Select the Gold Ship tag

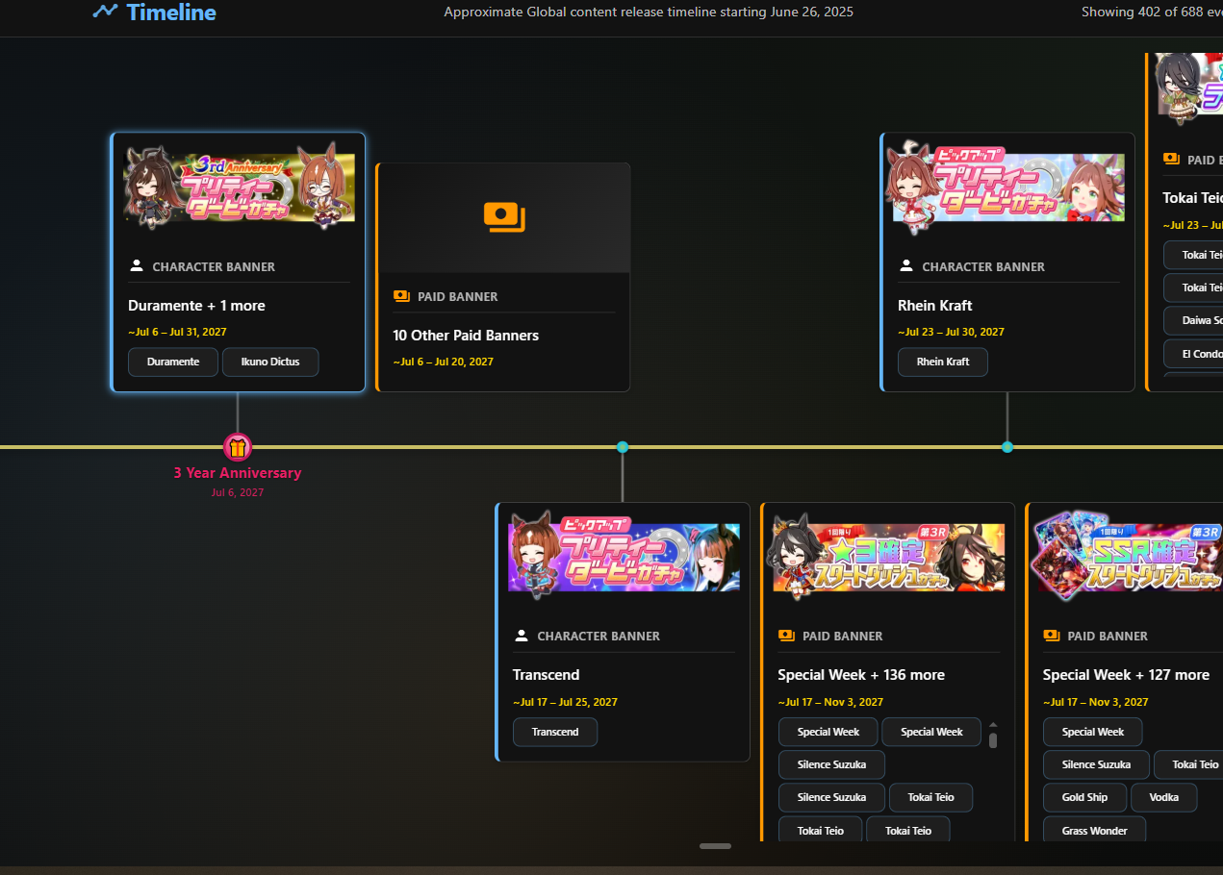tap(1084, 797)
